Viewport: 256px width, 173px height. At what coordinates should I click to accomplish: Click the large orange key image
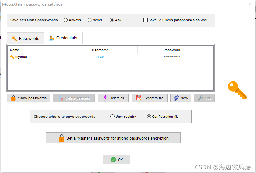click(x=237, y=90)
